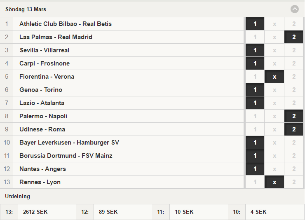This screenshot has width=305, height=220.
Task: Click the 13 correct payout 2612 SEK cell
Action: coord(47,212)
